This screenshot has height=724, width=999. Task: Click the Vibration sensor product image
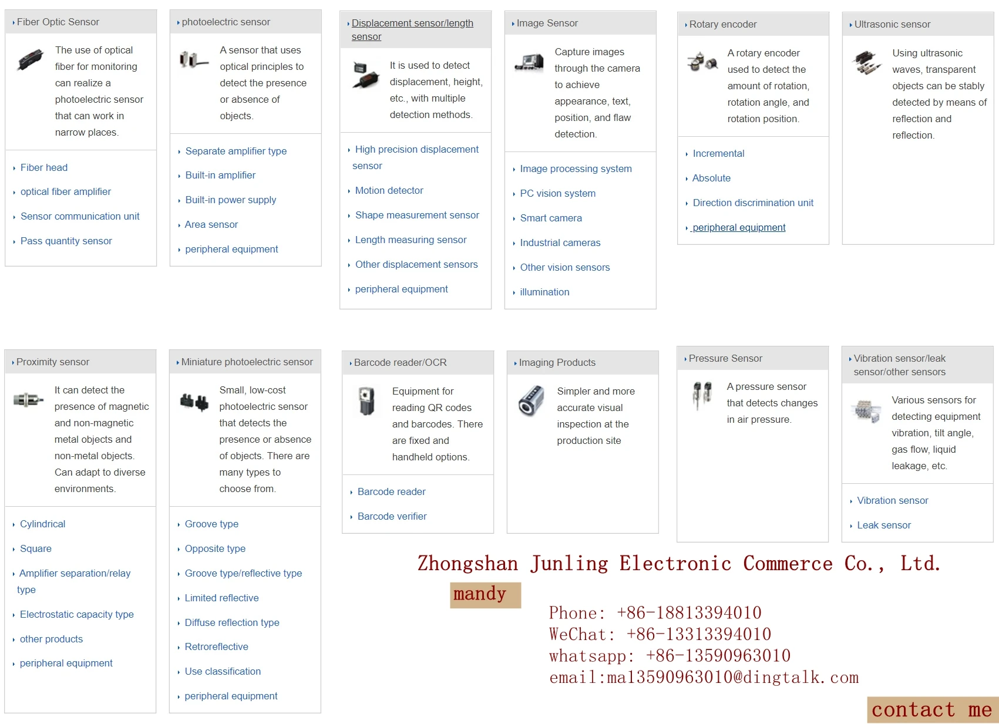pos(866,410)
